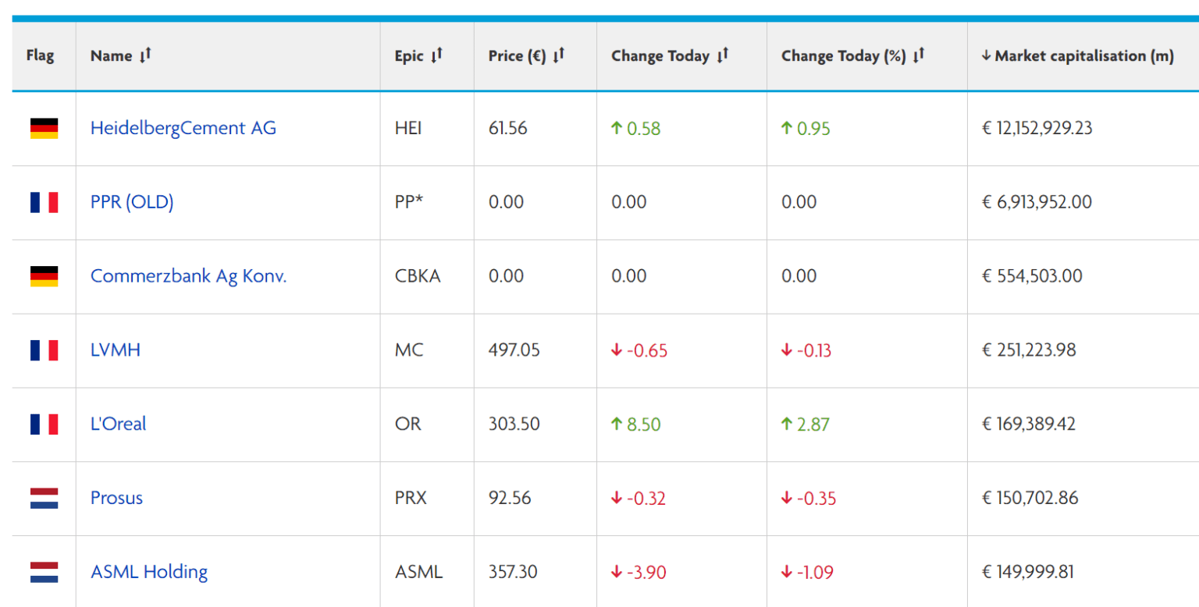Sort by Change Today values
This screenshot has width=1199, height=607.
720,55
